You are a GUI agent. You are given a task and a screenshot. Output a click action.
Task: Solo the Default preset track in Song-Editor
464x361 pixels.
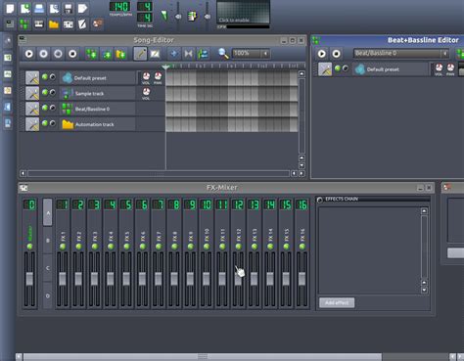[53, 77]
